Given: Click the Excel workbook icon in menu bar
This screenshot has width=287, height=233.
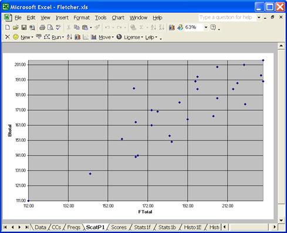Looking at the screenshot, I should click(x=8, y=18).
